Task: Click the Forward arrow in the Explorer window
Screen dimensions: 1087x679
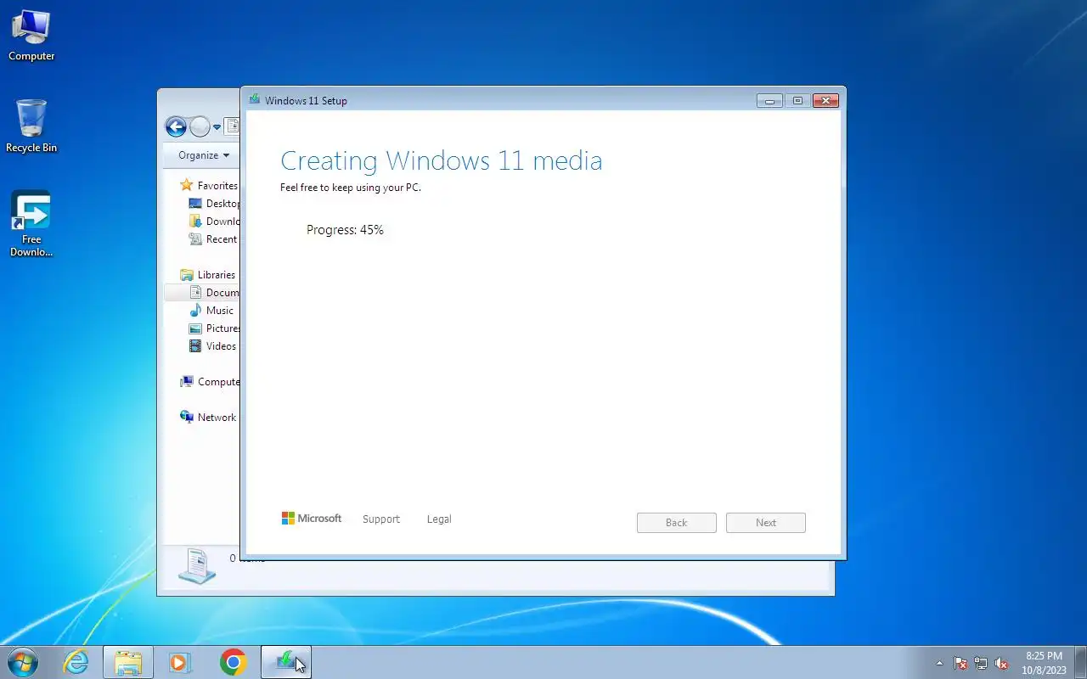Action: pyautogui.click(x=200, y=127)
